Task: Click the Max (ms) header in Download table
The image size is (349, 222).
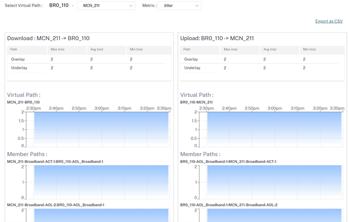Action: [x=67, y=50]
